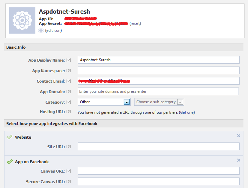
Task: Toggle the Website integration checkmark
Action: tap(9, 137)
